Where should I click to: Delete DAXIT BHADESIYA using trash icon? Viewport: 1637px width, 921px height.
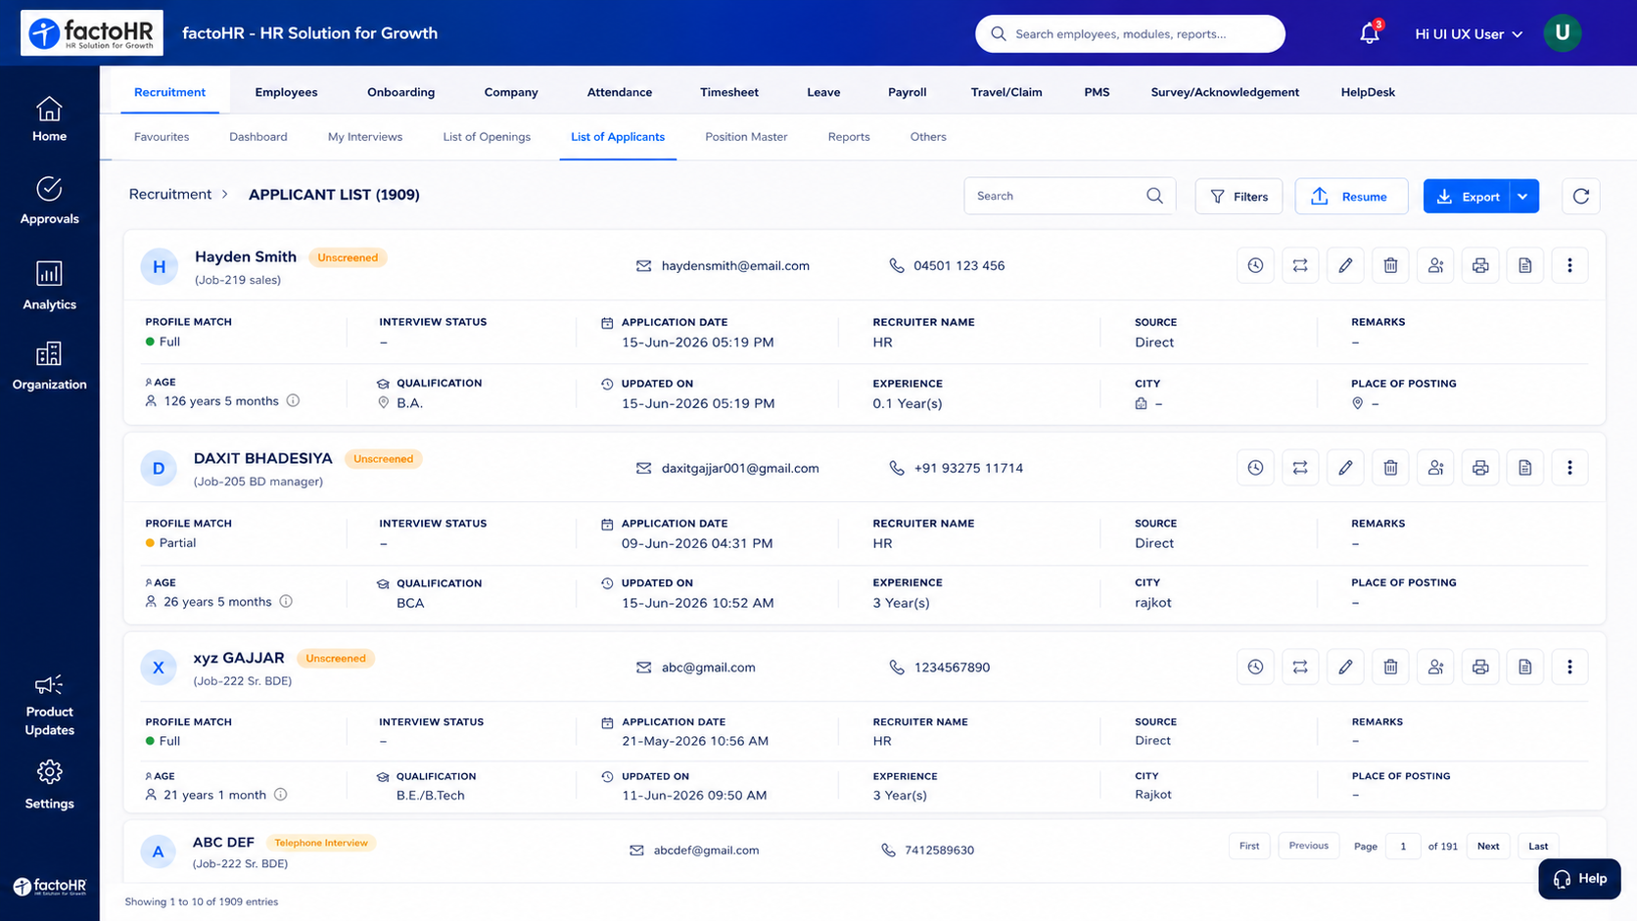coord(1390,468)
